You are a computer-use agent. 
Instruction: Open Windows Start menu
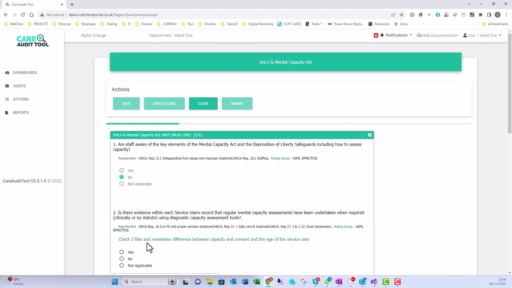pos(115,282)
